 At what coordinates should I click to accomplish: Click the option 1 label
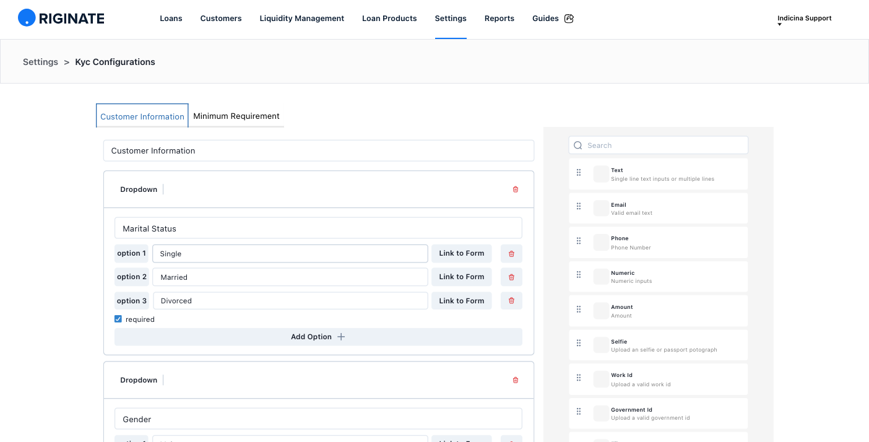pyautogui.click(x=132, y=253)
